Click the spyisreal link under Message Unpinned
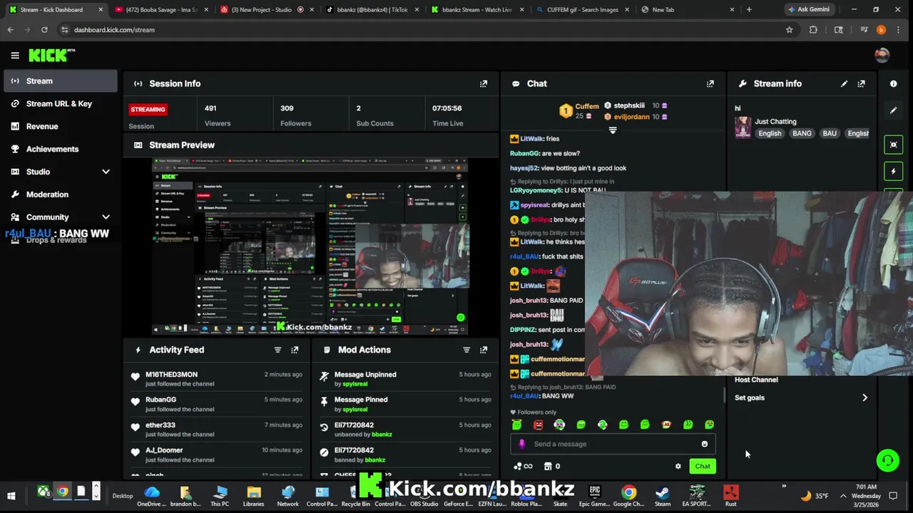This screenshot has height=513, width=913. 355,384
